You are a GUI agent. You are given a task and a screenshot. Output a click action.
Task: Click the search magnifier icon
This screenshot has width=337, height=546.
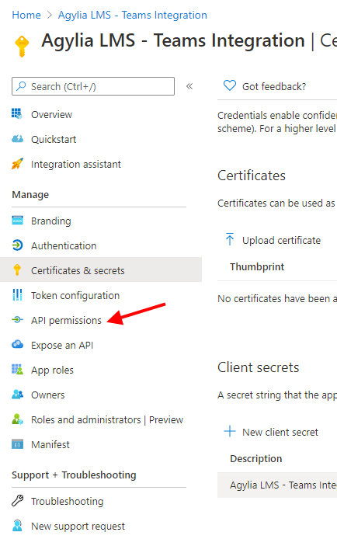(x=21, y=85)
